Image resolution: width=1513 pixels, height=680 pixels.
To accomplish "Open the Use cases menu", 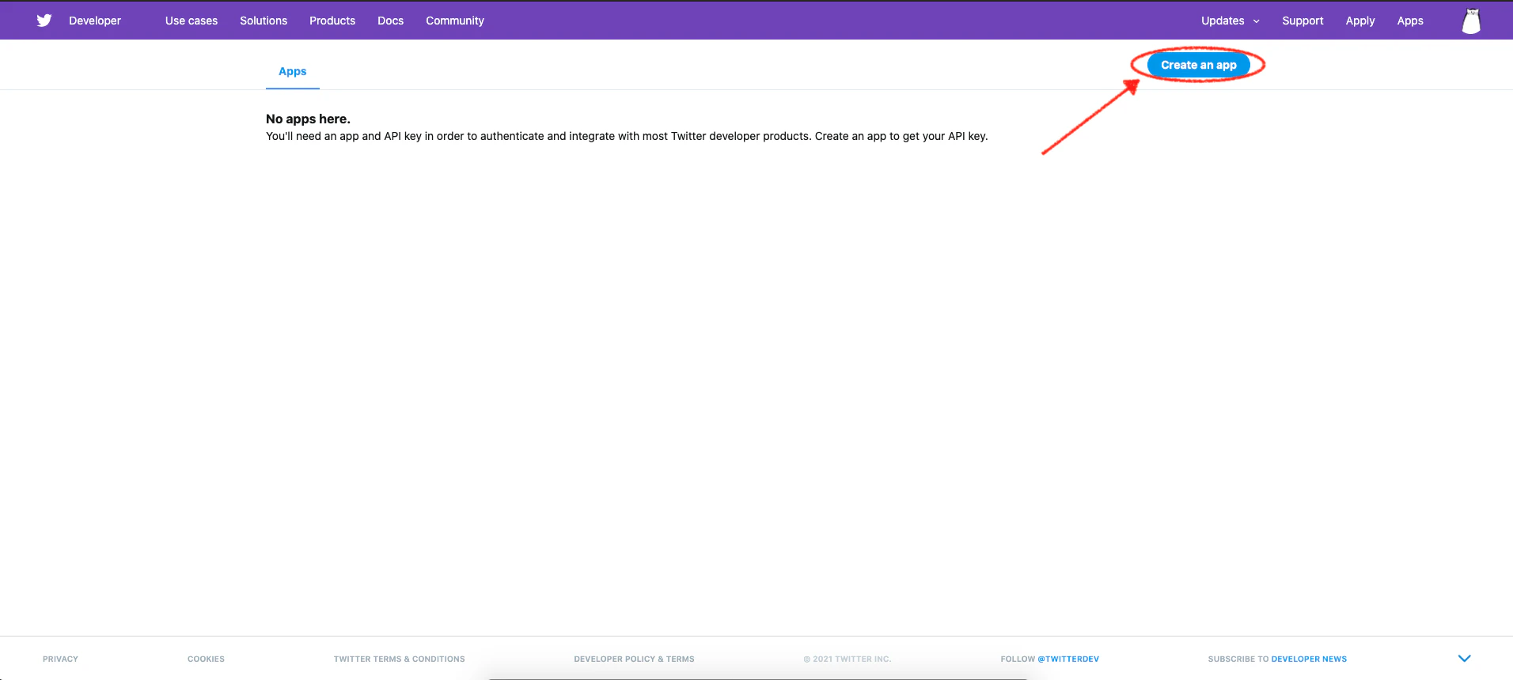I will [191, 21].
